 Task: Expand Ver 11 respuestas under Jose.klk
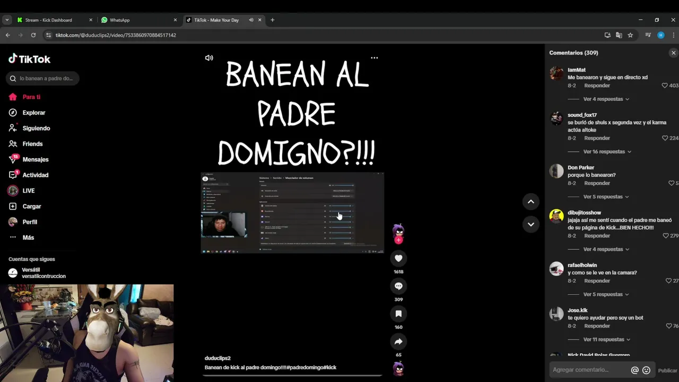[607, 340]
